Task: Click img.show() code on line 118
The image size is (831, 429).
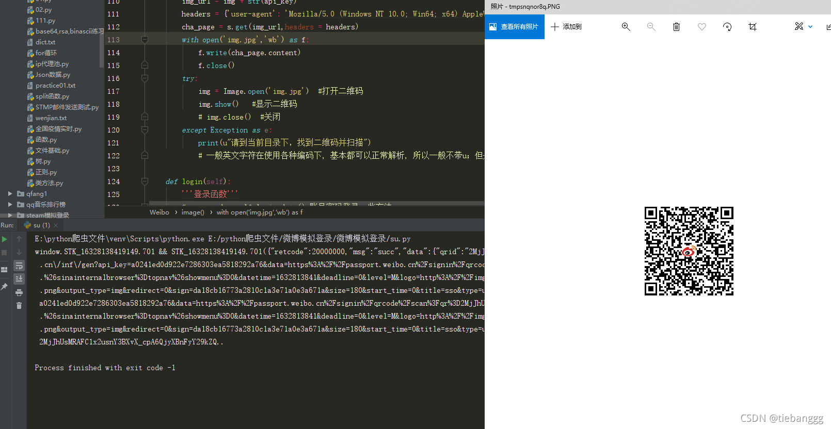Action: 218,104
